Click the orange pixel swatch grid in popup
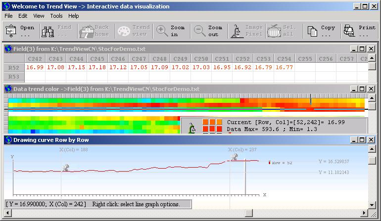The height and width of the screenshot is (221, 381). pyautogui.click(x=212, y=126)
